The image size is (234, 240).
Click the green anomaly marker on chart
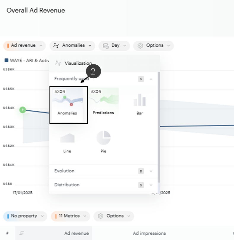point(23,110)
